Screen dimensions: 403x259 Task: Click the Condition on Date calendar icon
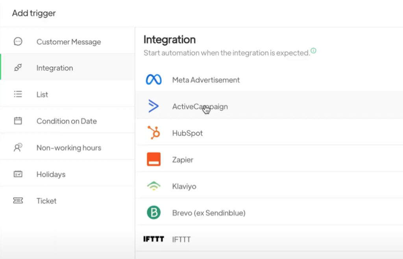coord(18,121)
